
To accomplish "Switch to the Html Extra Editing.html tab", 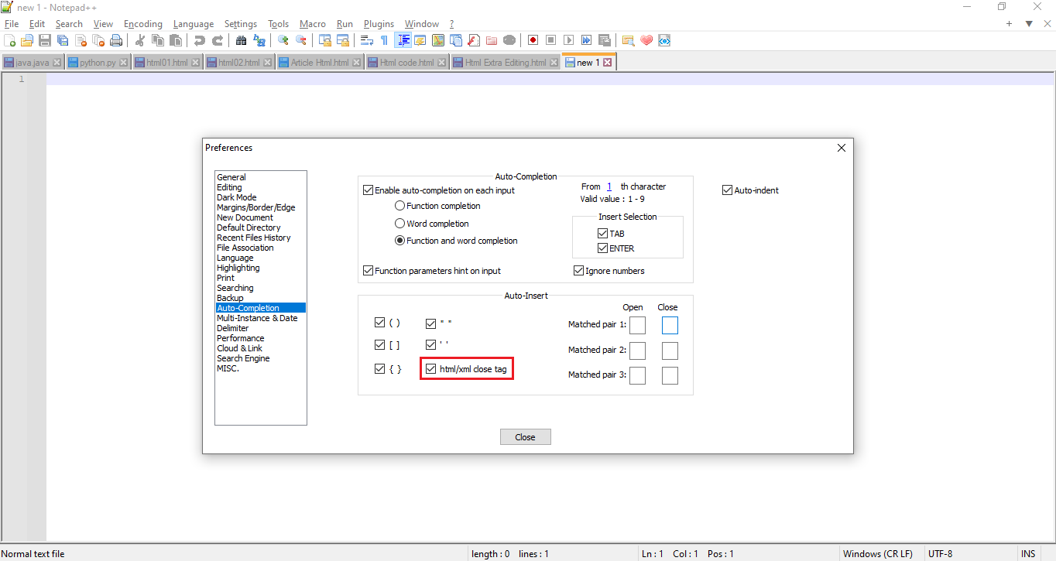I will point(506,63).
